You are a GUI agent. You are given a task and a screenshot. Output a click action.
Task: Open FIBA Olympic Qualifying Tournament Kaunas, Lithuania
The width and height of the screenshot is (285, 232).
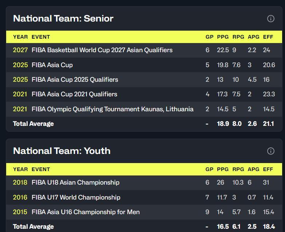[112, 109]
